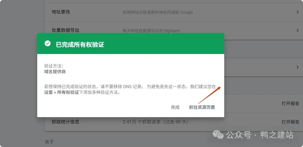Click the 关于 section heading
This screenshot has width=303, height=147.
[49, 142]
